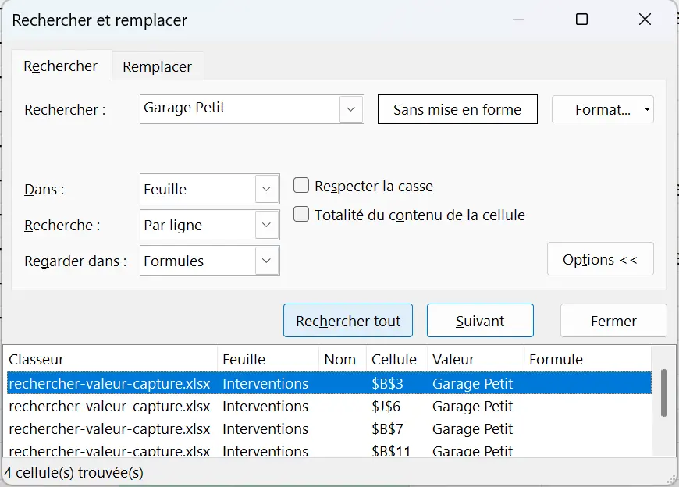Click the Rechercher tout button
This screenshot has height=487, width=679.
tap(348, 321)
